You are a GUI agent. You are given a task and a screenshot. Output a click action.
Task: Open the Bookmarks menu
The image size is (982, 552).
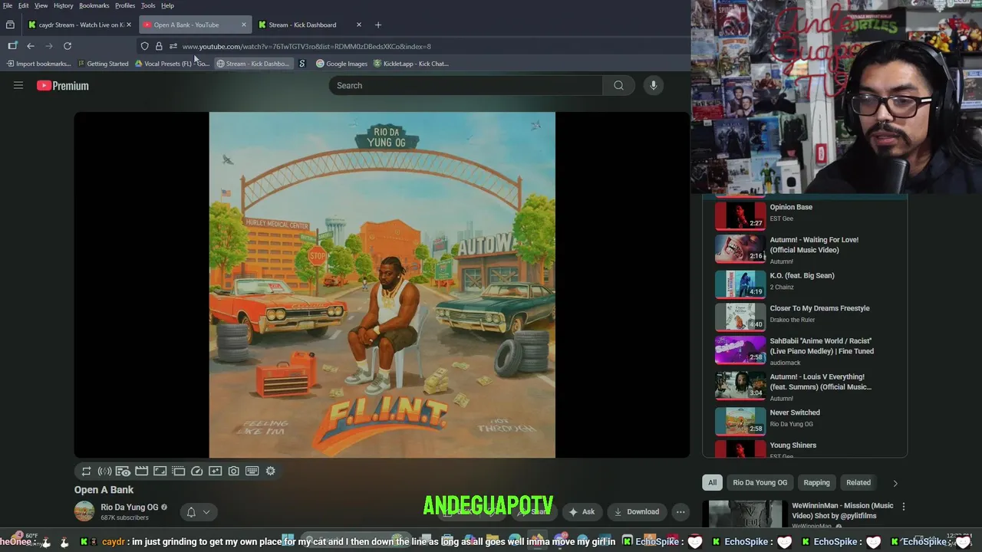94,5
